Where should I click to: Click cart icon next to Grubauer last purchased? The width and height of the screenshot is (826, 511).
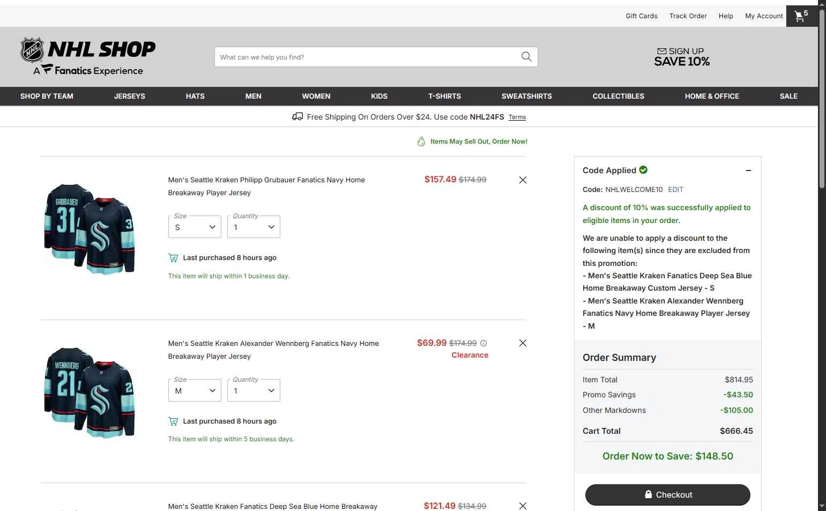pyautogui.click(x=173, y=258)
